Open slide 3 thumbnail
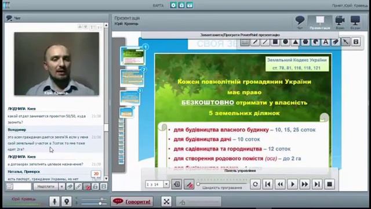This screenshot has height=209, width=371. click(x=130, y=98)
